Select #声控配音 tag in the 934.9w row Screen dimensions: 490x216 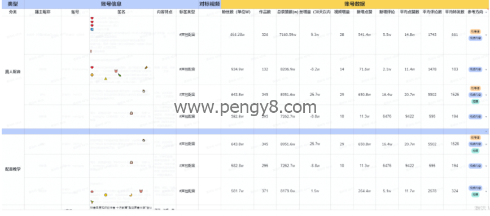187,69
